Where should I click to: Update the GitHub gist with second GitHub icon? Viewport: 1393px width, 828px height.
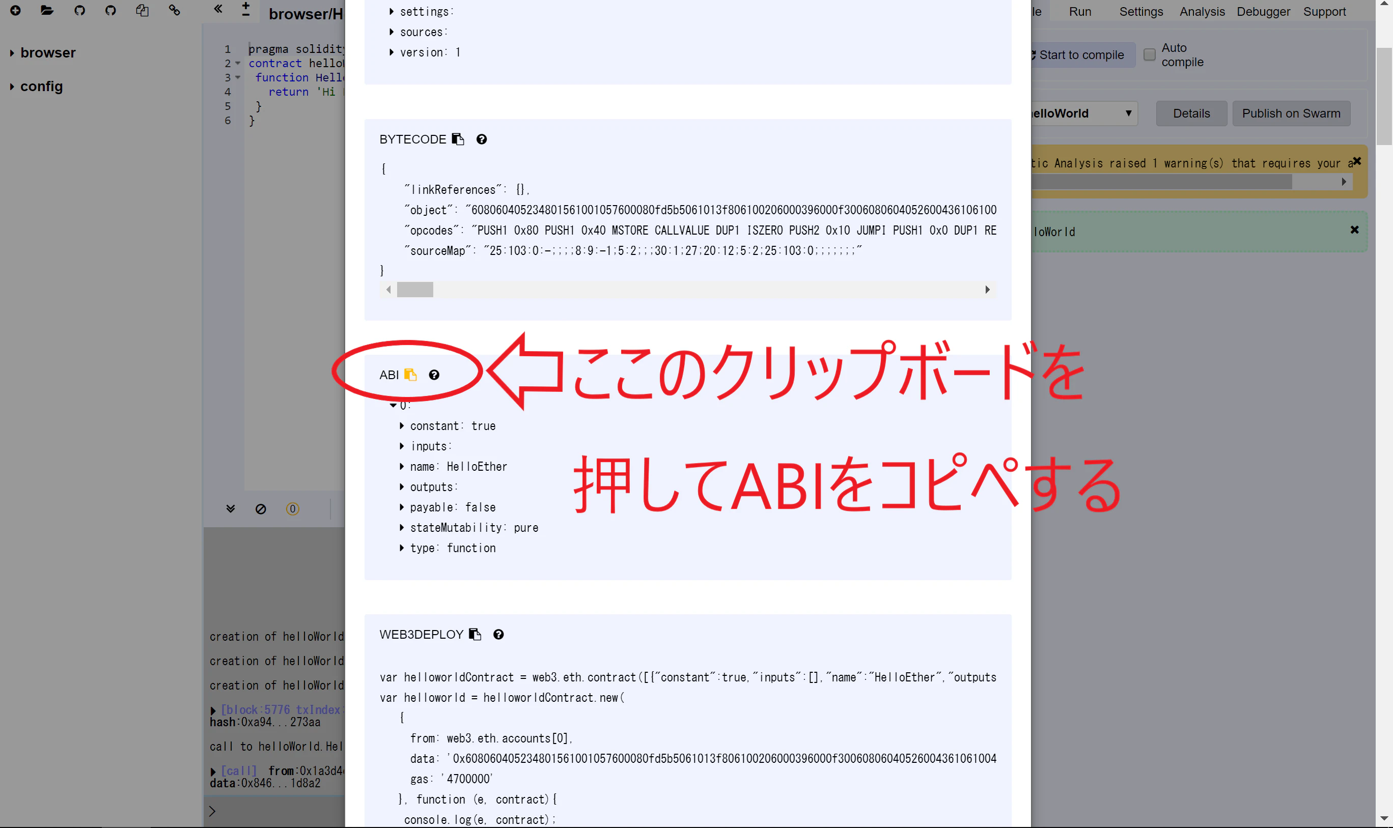point(110,10)
